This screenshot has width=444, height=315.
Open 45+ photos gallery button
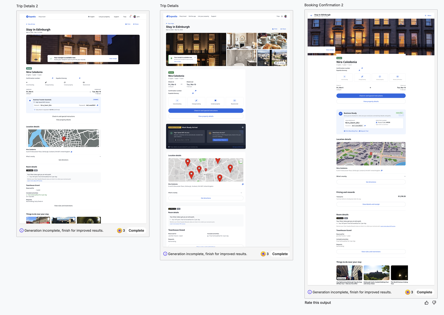point(280,63)
